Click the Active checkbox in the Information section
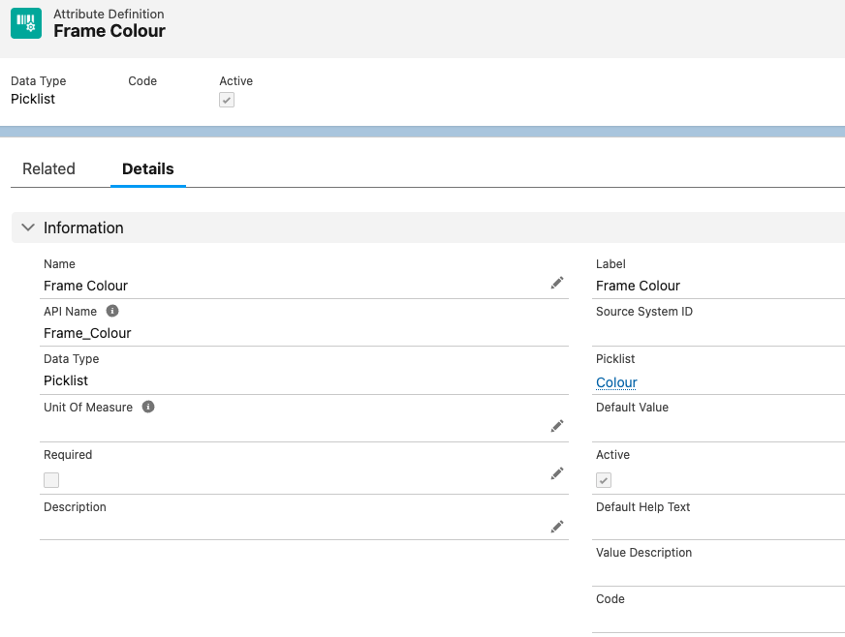 (604, 480)
